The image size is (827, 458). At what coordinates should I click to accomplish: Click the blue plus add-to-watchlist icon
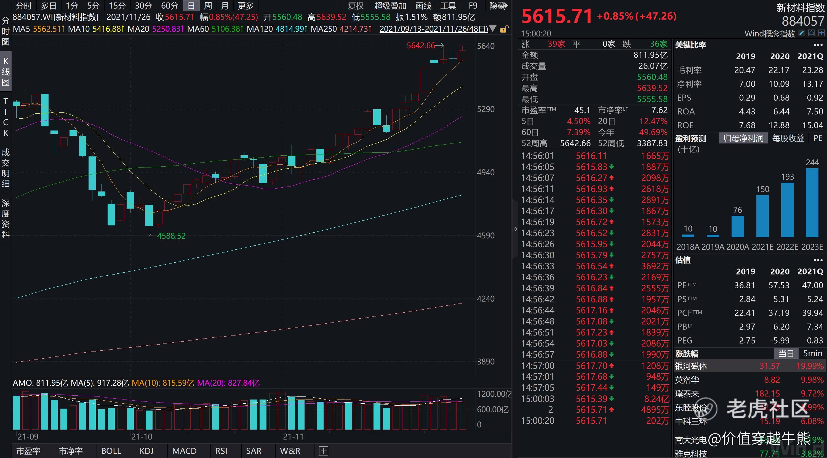pyautogui.click(x=821, y=33)
